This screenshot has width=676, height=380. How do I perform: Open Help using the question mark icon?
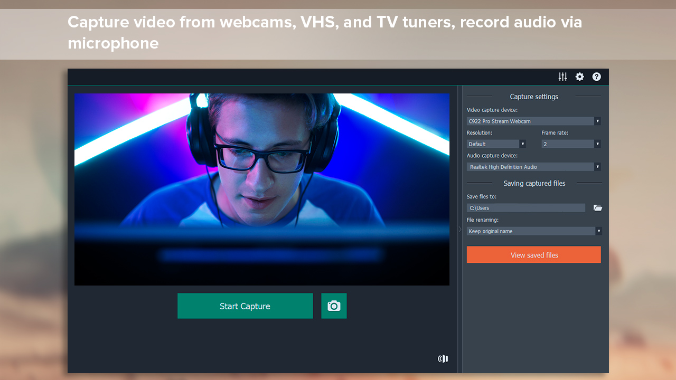click(x=596, y=77)
